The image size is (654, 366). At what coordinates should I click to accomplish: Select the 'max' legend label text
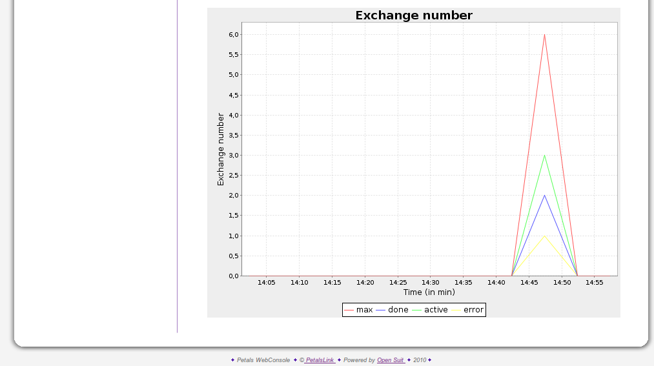[364, 310]
